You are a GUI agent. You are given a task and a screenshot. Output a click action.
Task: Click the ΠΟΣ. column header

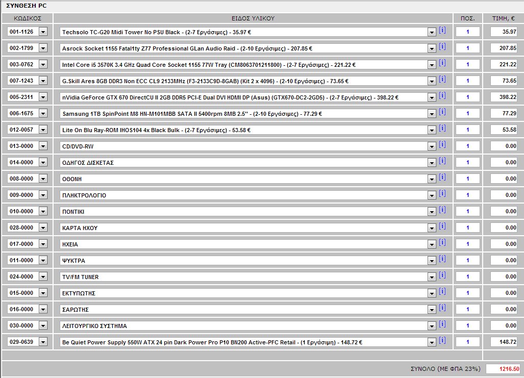point(467,18)
